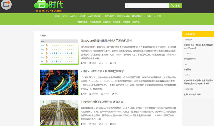The width and height of the screenshot is (214, 126).
Task: Select 在线应用 submenu link
Action: (107, 22)
